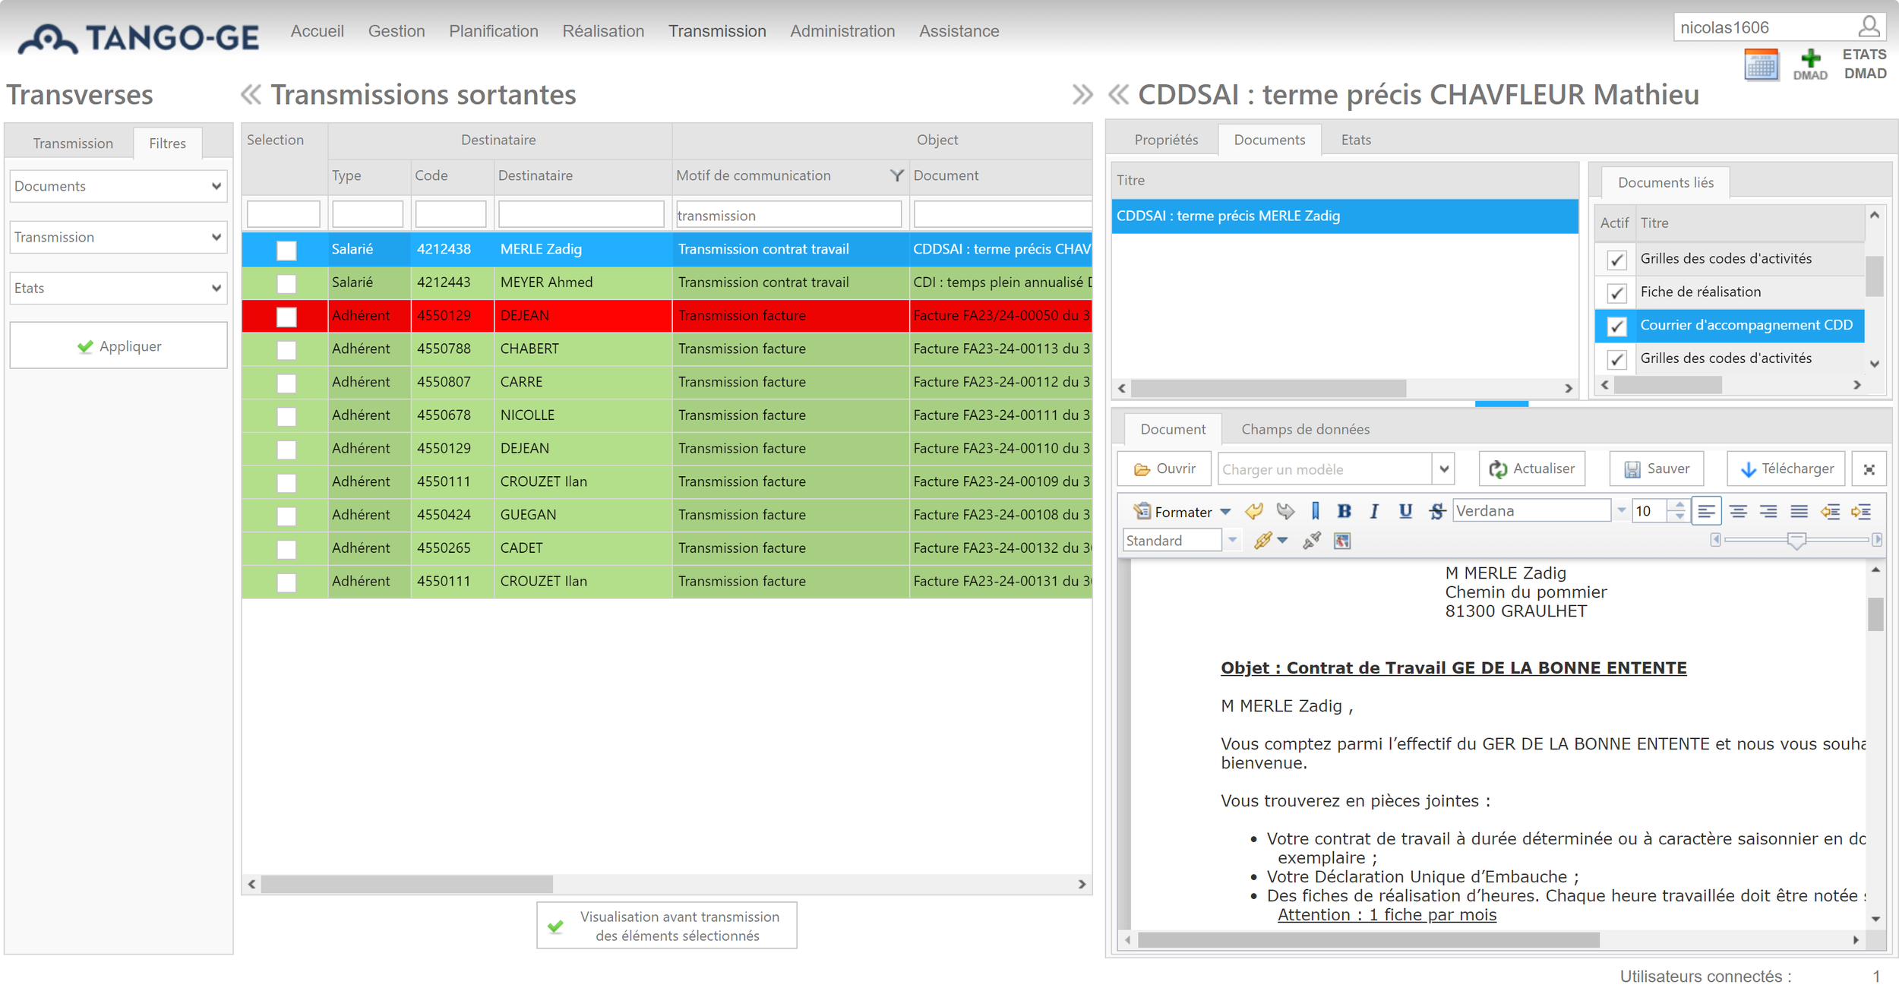Toggle underline formatting
Image resolution: width=1899 pixels, height=994 pixels.
1405,511
